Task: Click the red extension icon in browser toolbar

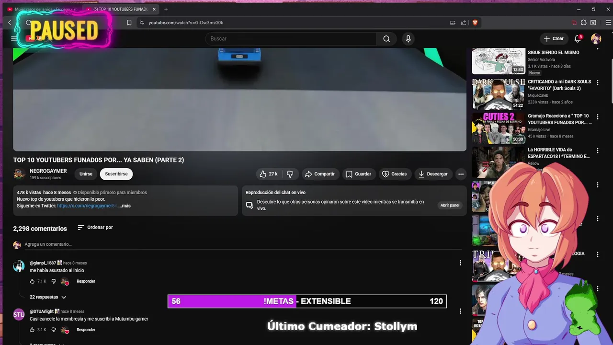Action: coord(574,23)
